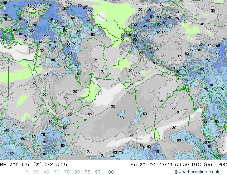The height and width of the screenshot is (175, 227).
Task: Open the weatheronline.co.uk copyright link
Action: 197,172
